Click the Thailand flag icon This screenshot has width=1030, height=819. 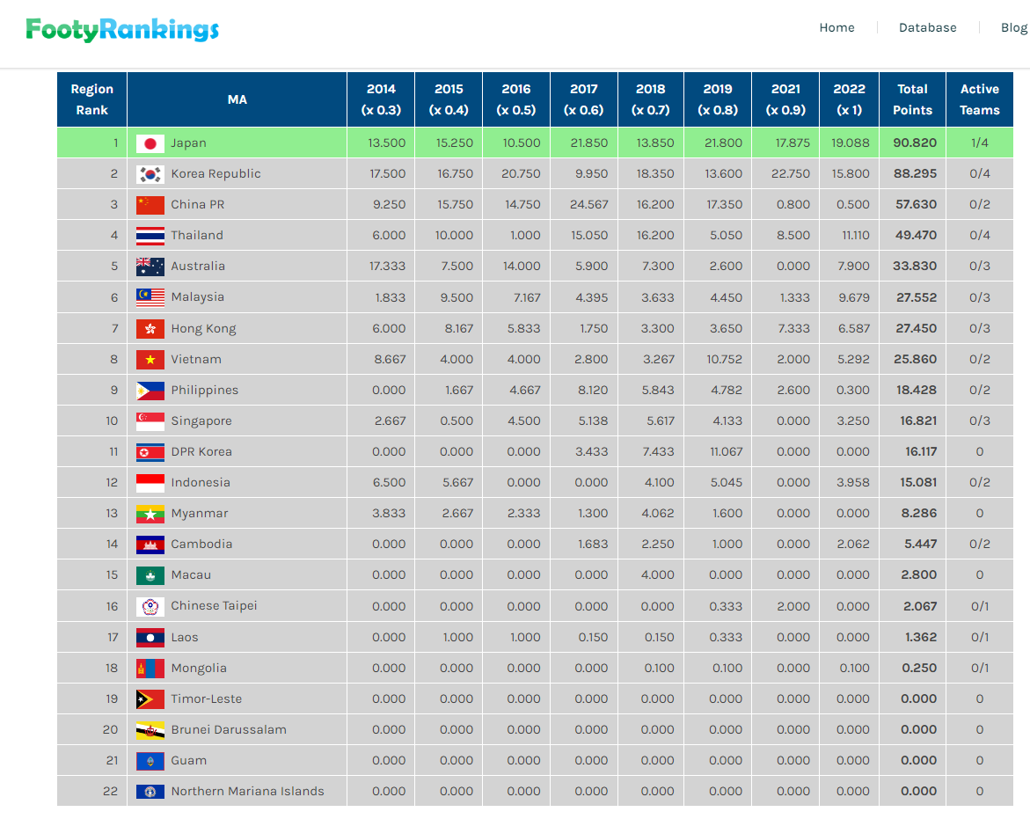(x=150, y=236)
